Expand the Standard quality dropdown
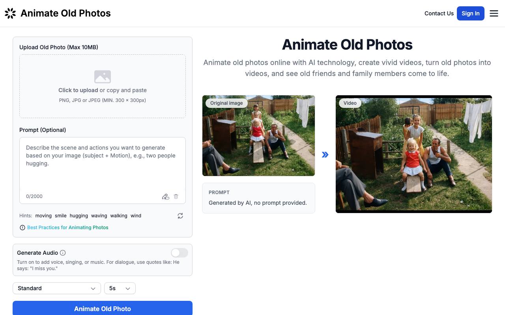The height and width of the screenshot is (315, 505). 57,288
